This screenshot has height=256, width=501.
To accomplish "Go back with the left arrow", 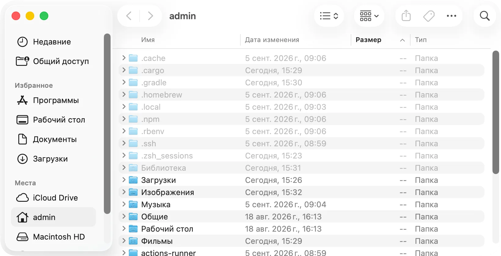I will click(129, 16).
